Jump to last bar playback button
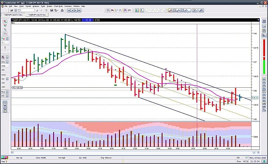Screen dimensions: 268x164 (79, 10)
